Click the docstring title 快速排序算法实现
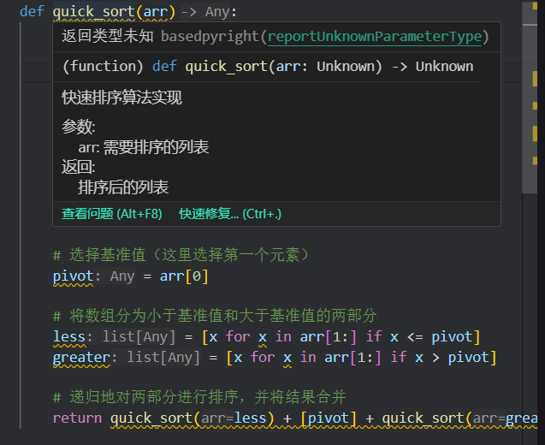Screen dimensions: 545x445 tap(121, 98)
